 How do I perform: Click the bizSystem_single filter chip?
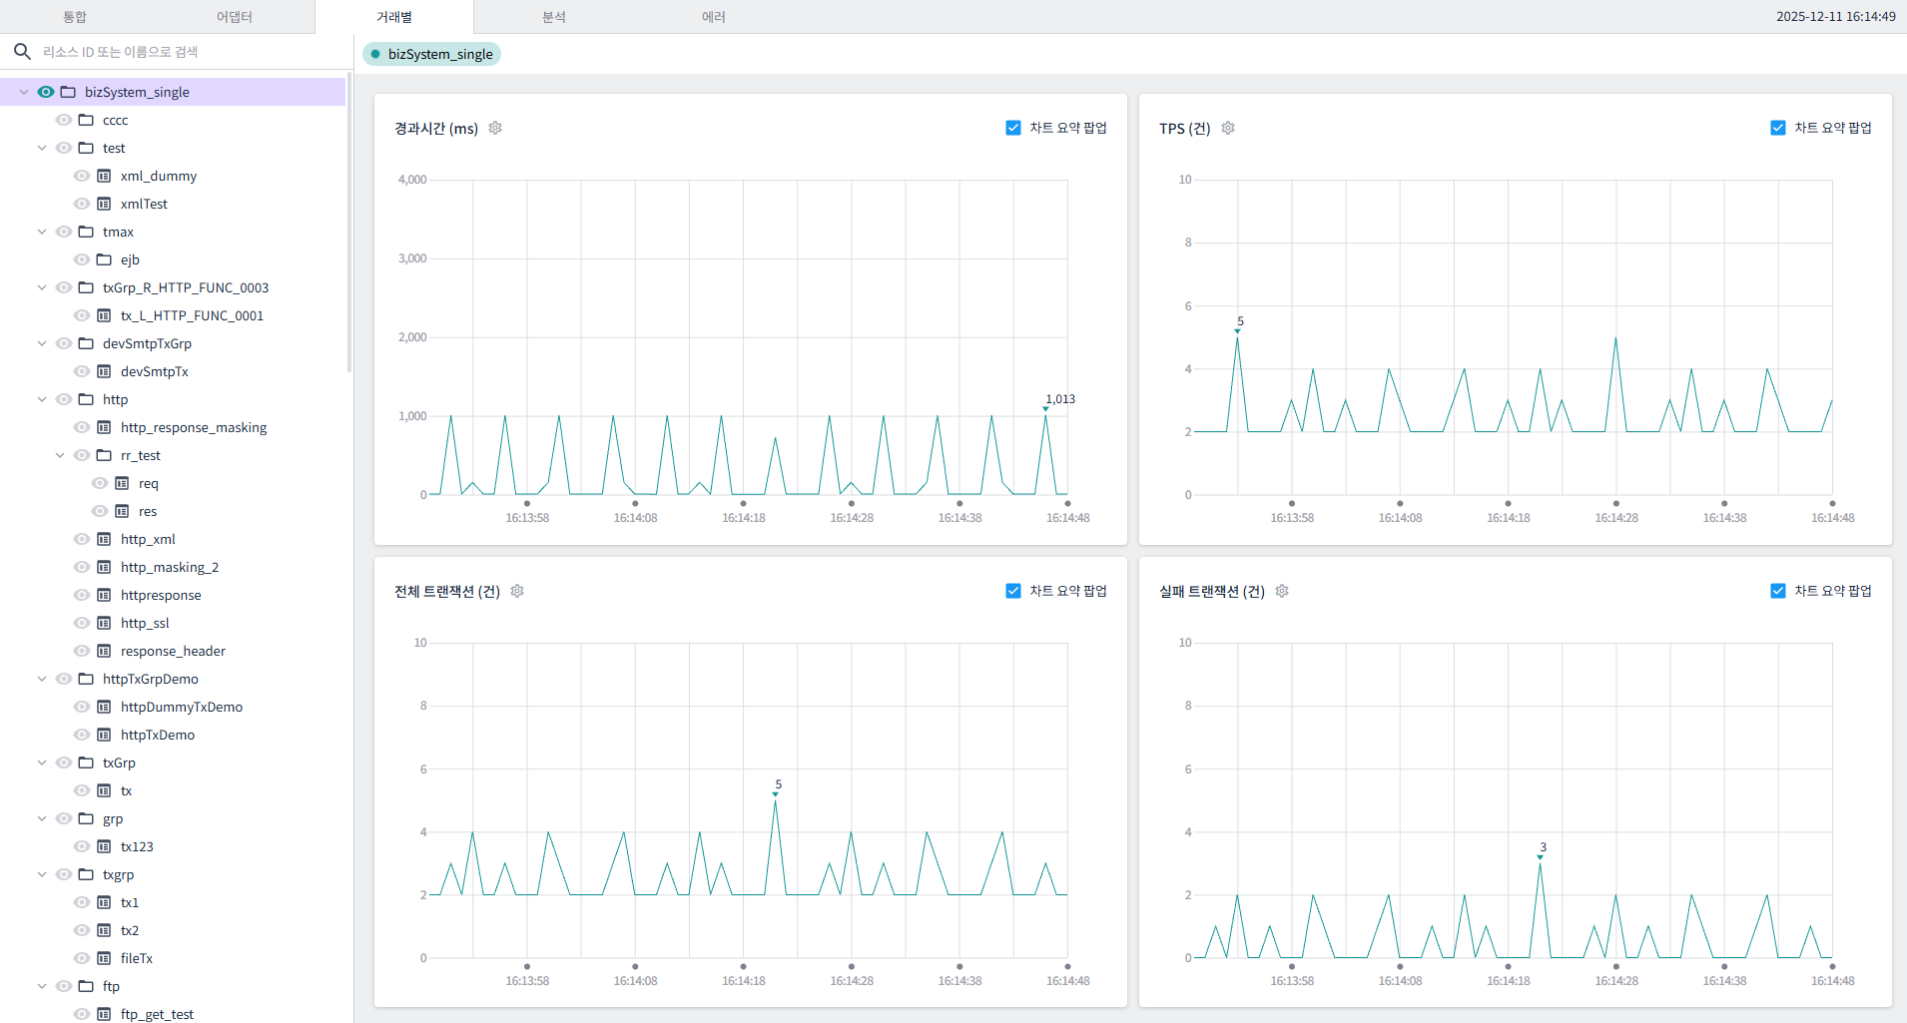(x=431, y=53)
